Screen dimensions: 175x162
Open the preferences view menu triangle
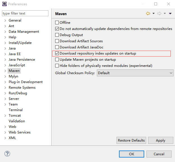[x=170, y=14]
